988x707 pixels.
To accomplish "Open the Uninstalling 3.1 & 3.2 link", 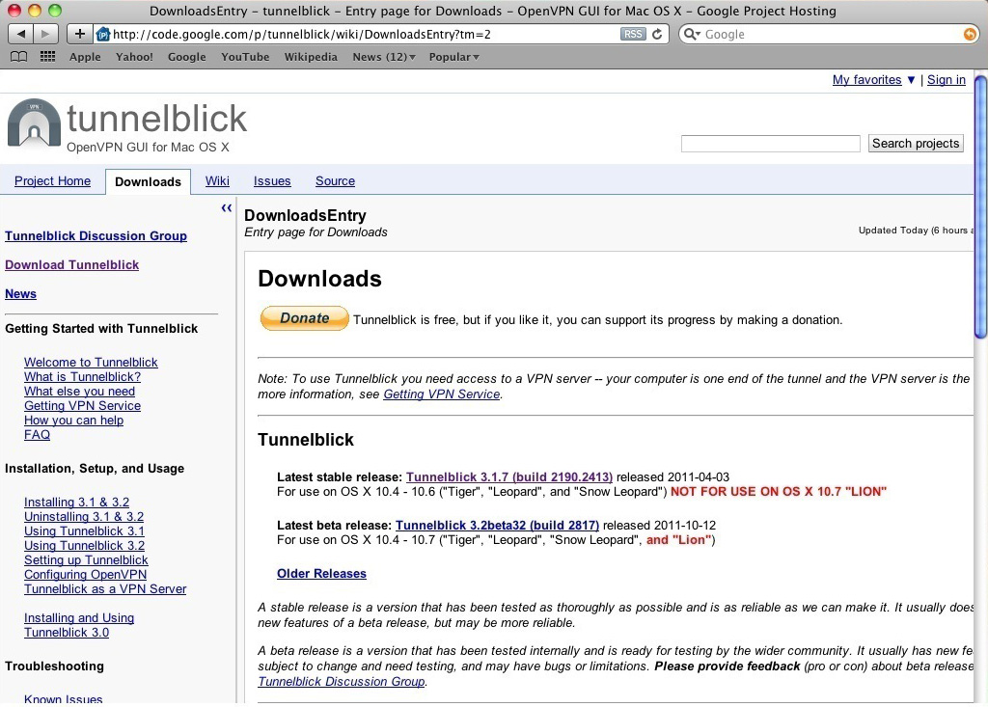I will click(x=84, y=516).
